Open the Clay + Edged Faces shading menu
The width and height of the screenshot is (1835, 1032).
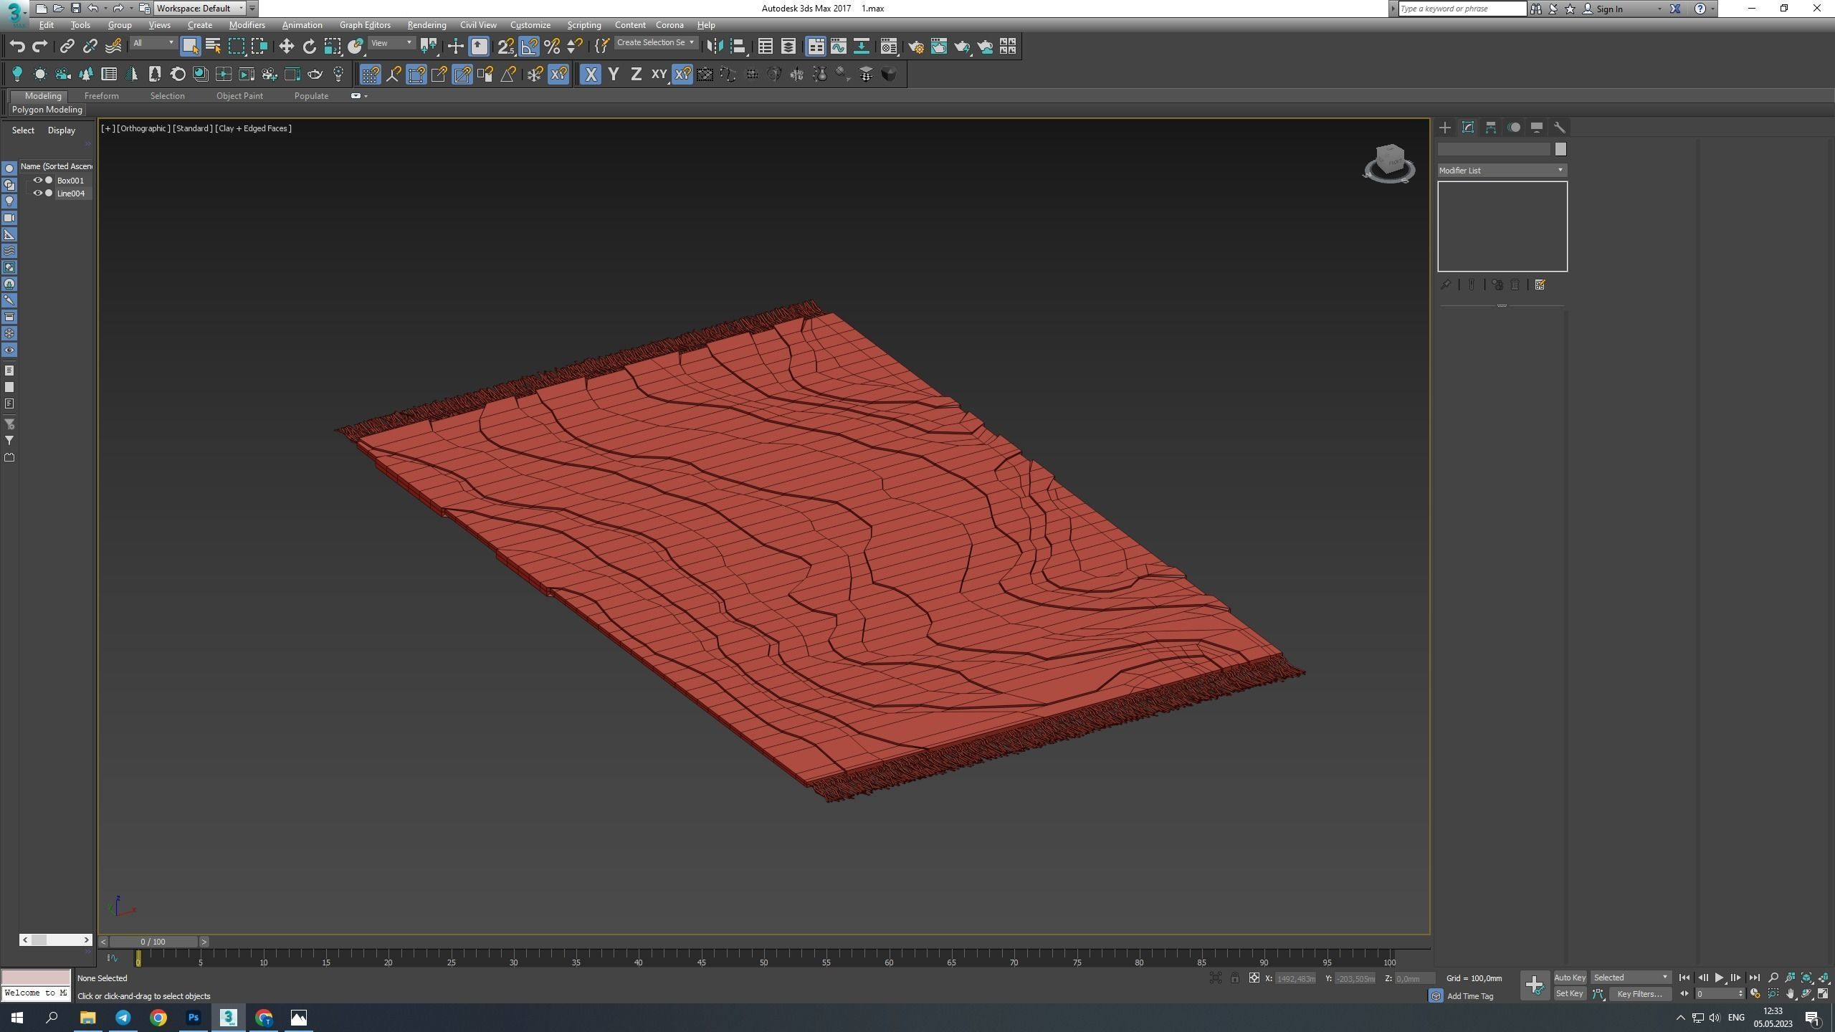253,128
